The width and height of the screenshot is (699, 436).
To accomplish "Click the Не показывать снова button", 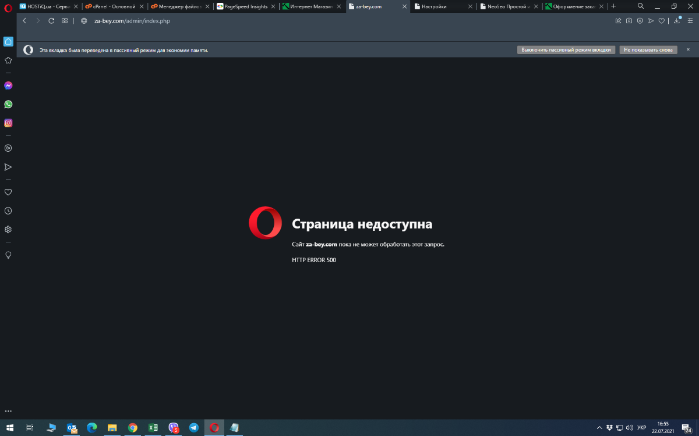I will pos(648,50).
